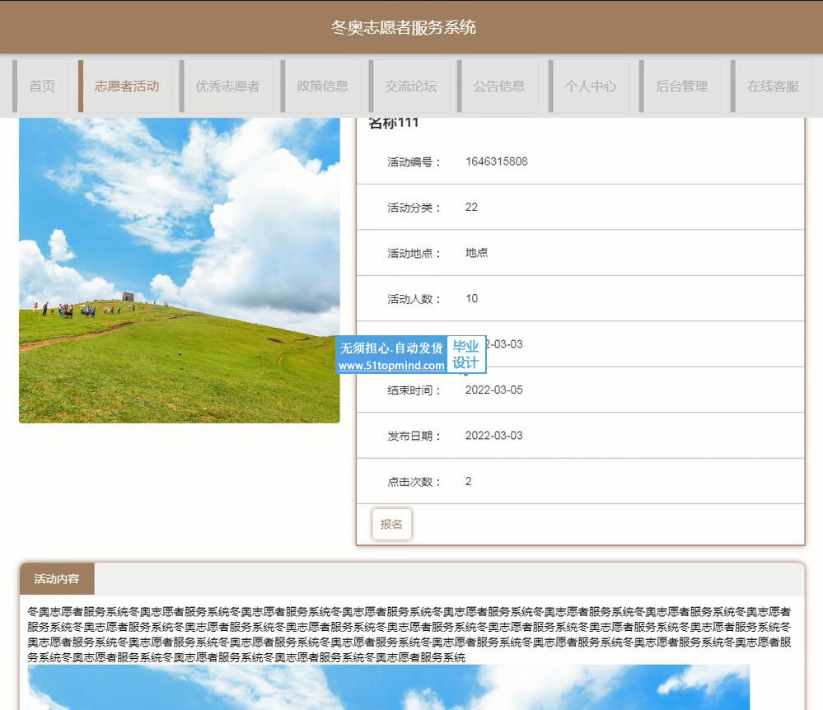Click the 发布日期： label
This screenshot has height=710, width=823.
tap(414, 436)
